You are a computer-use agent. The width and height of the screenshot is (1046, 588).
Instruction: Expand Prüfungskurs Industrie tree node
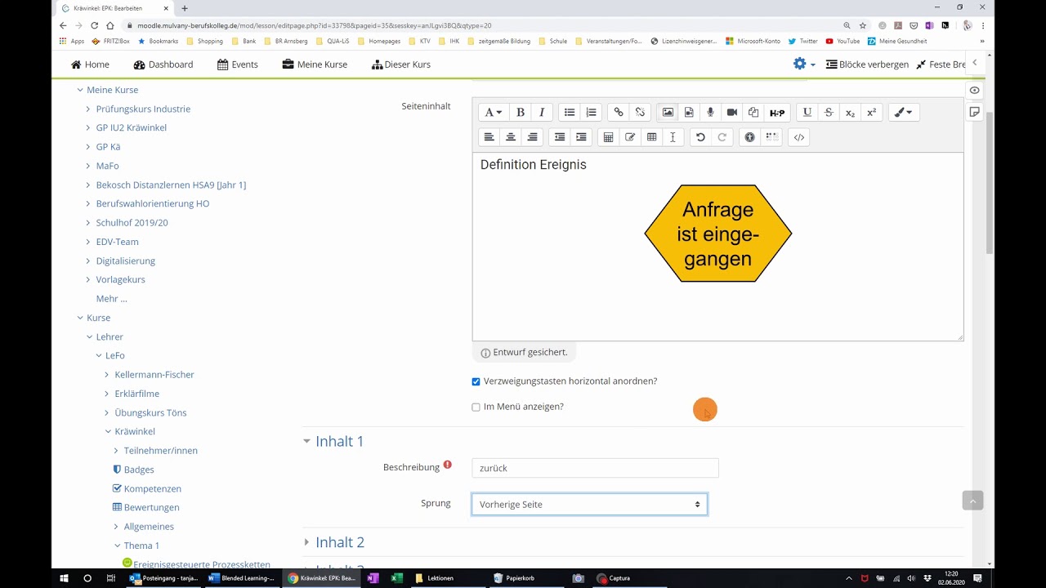(88, 109)
